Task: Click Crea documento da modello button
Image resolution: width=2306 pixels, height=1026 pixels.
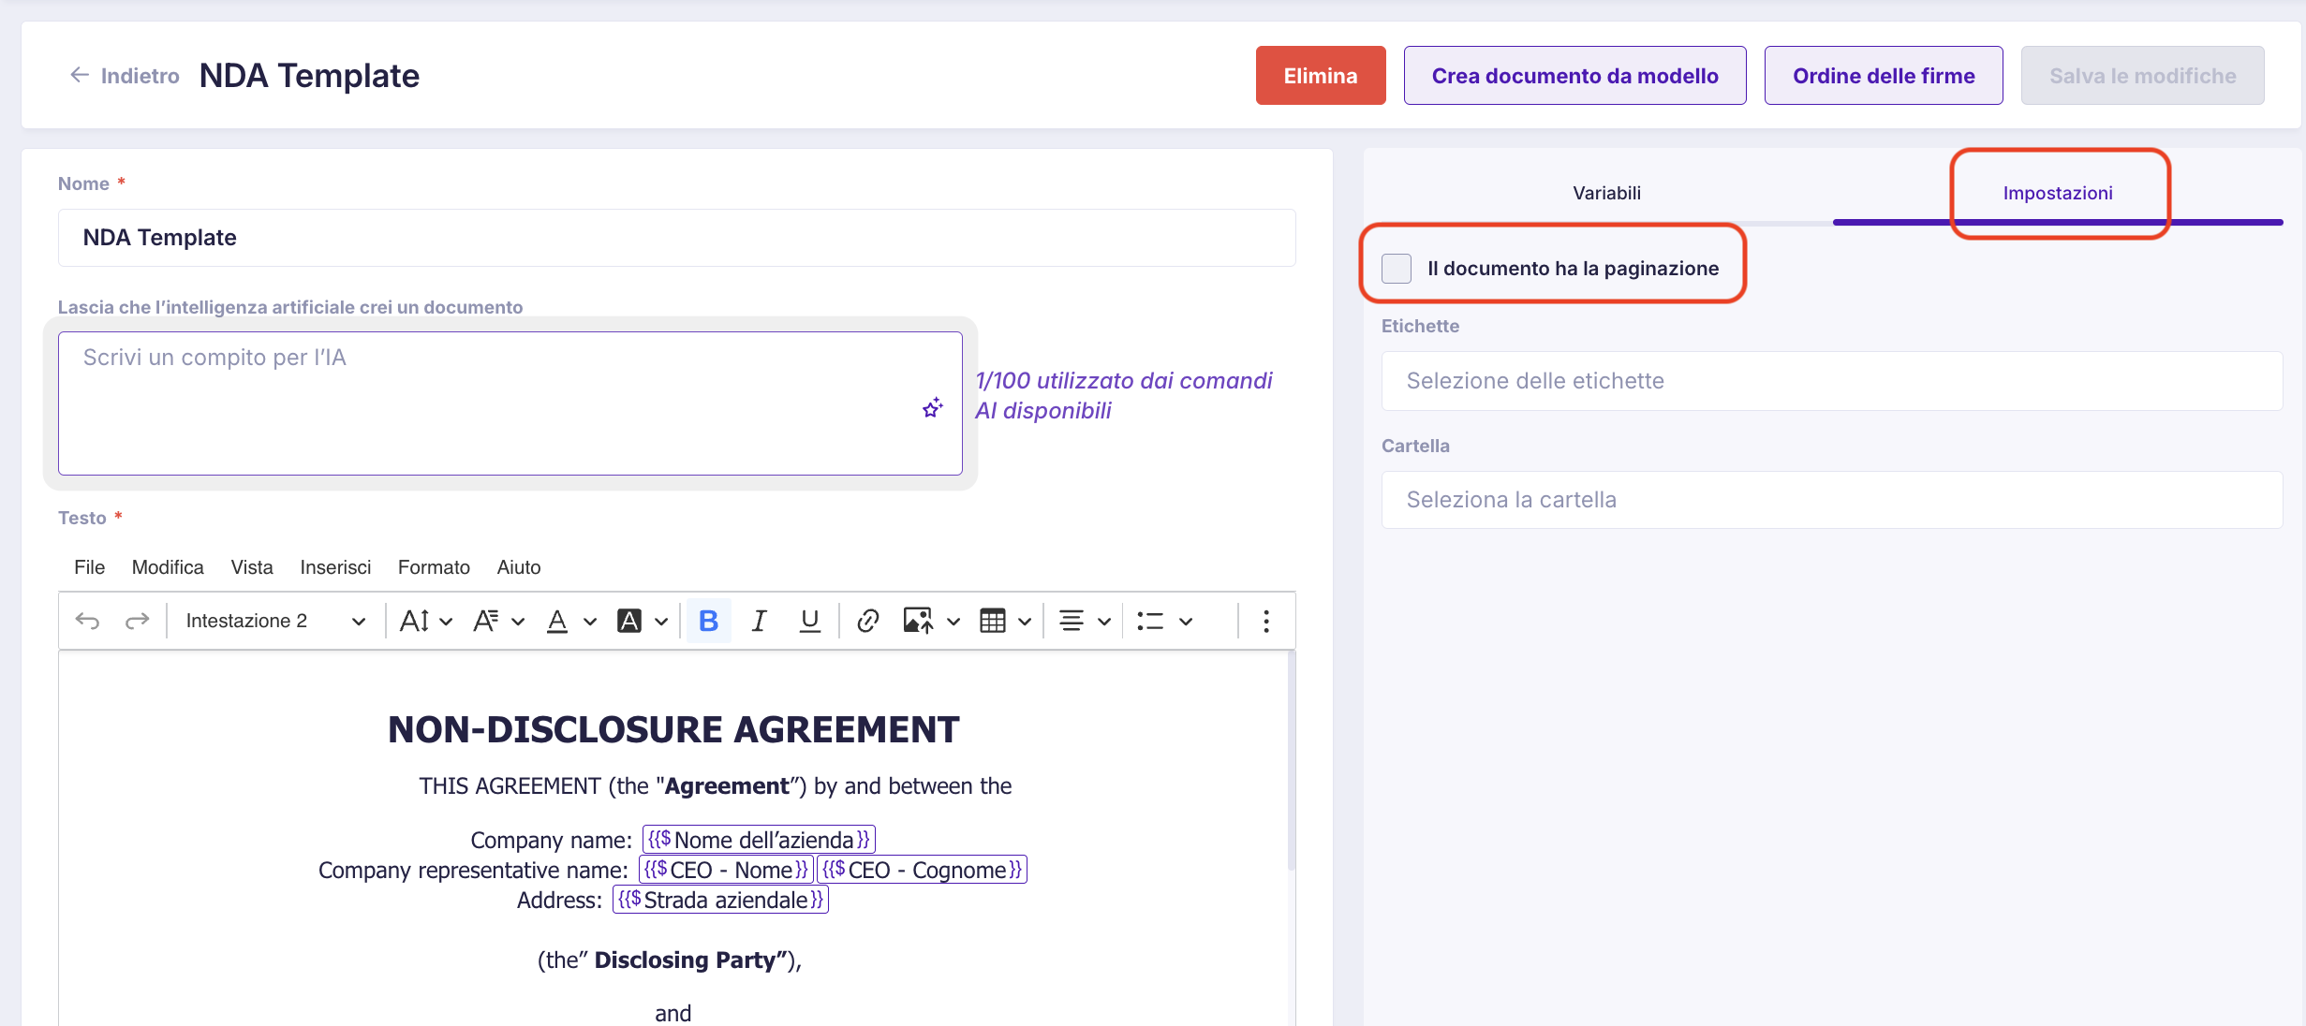Action: click(1574, 76)
